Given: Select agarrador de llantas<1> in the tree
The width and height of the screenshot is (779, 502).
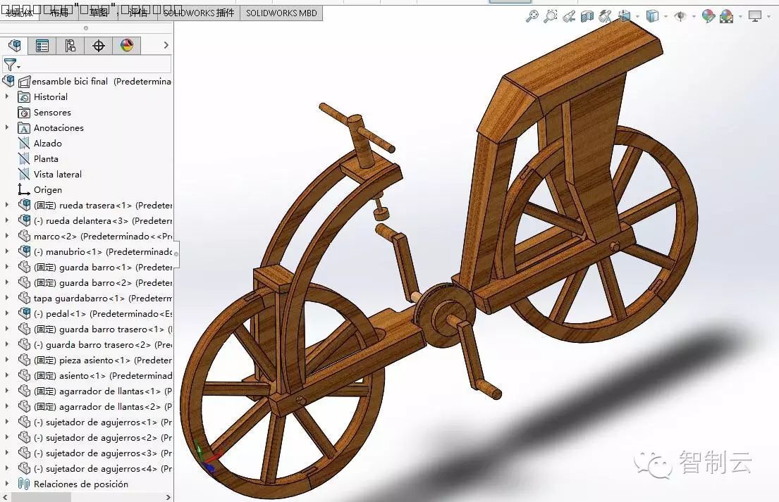Looking at the screenshot, I should (x=102, y=391).
